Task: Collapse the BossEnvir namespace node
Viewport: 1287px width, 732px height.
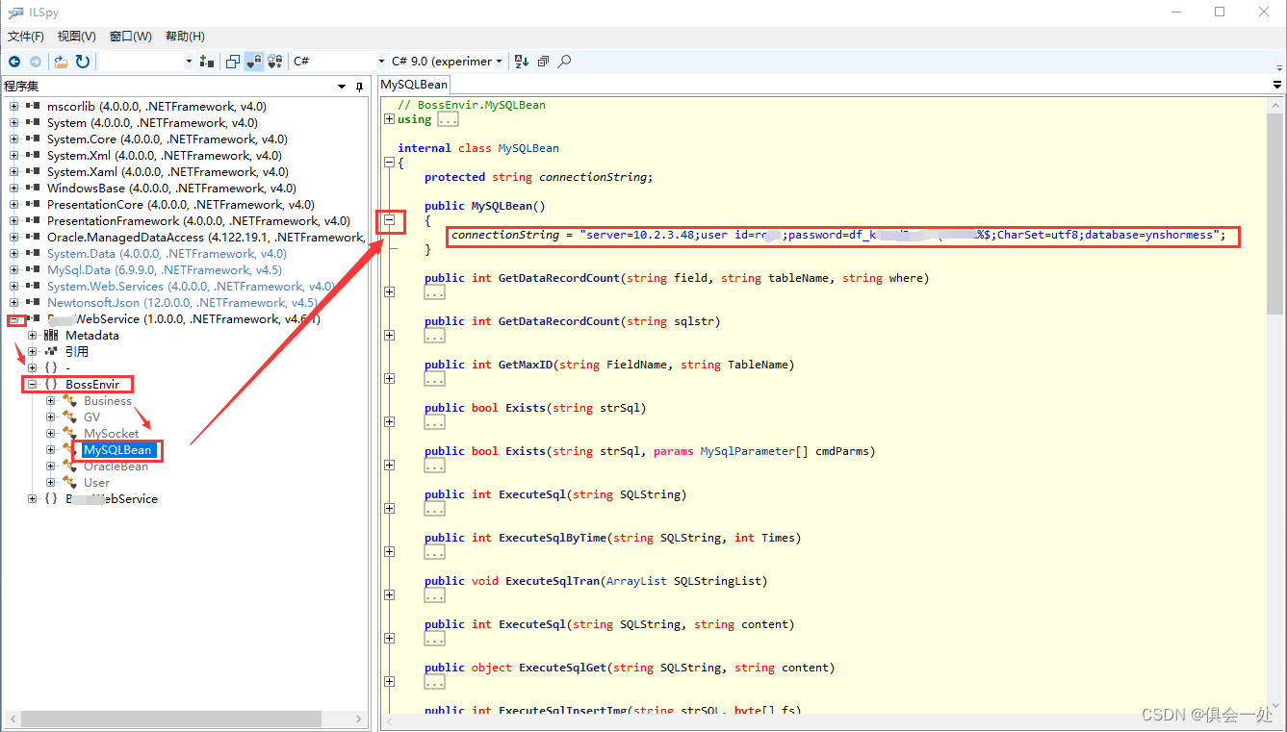Action: coord(32,385)
